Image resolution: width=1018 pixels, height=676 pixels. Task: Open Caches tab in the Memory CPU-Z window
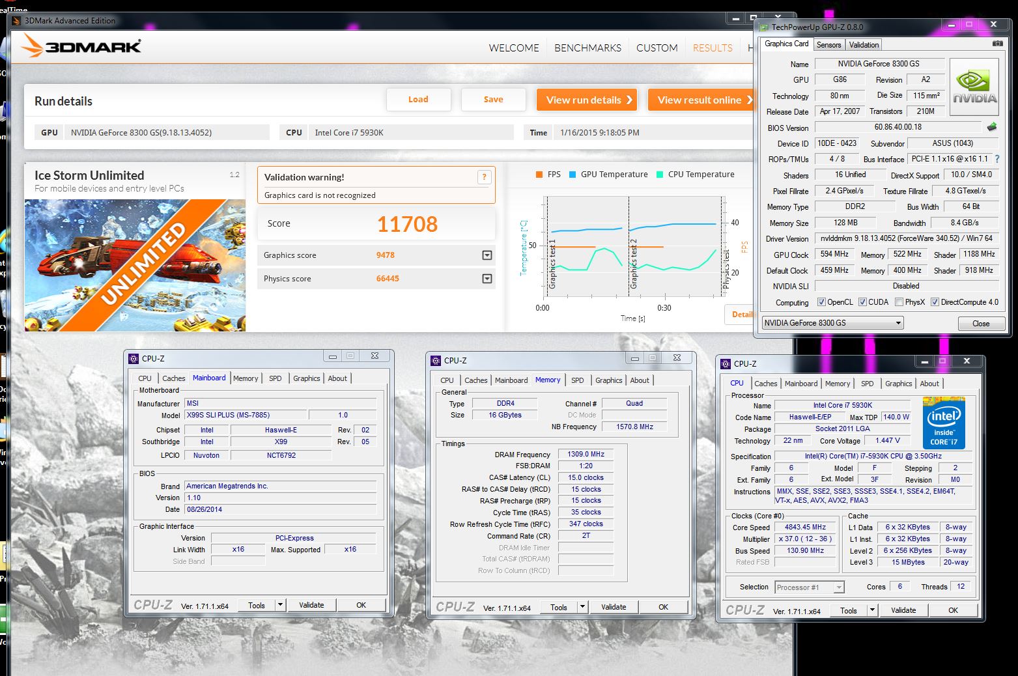pyautogui.click(x=475, y=380)
